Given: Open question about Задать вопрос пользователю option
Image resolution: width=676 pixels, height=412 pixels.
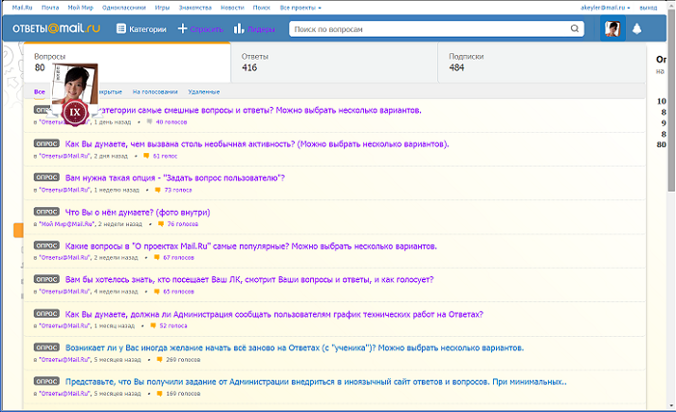Looking at the screenshot, I should pos(174,178).
